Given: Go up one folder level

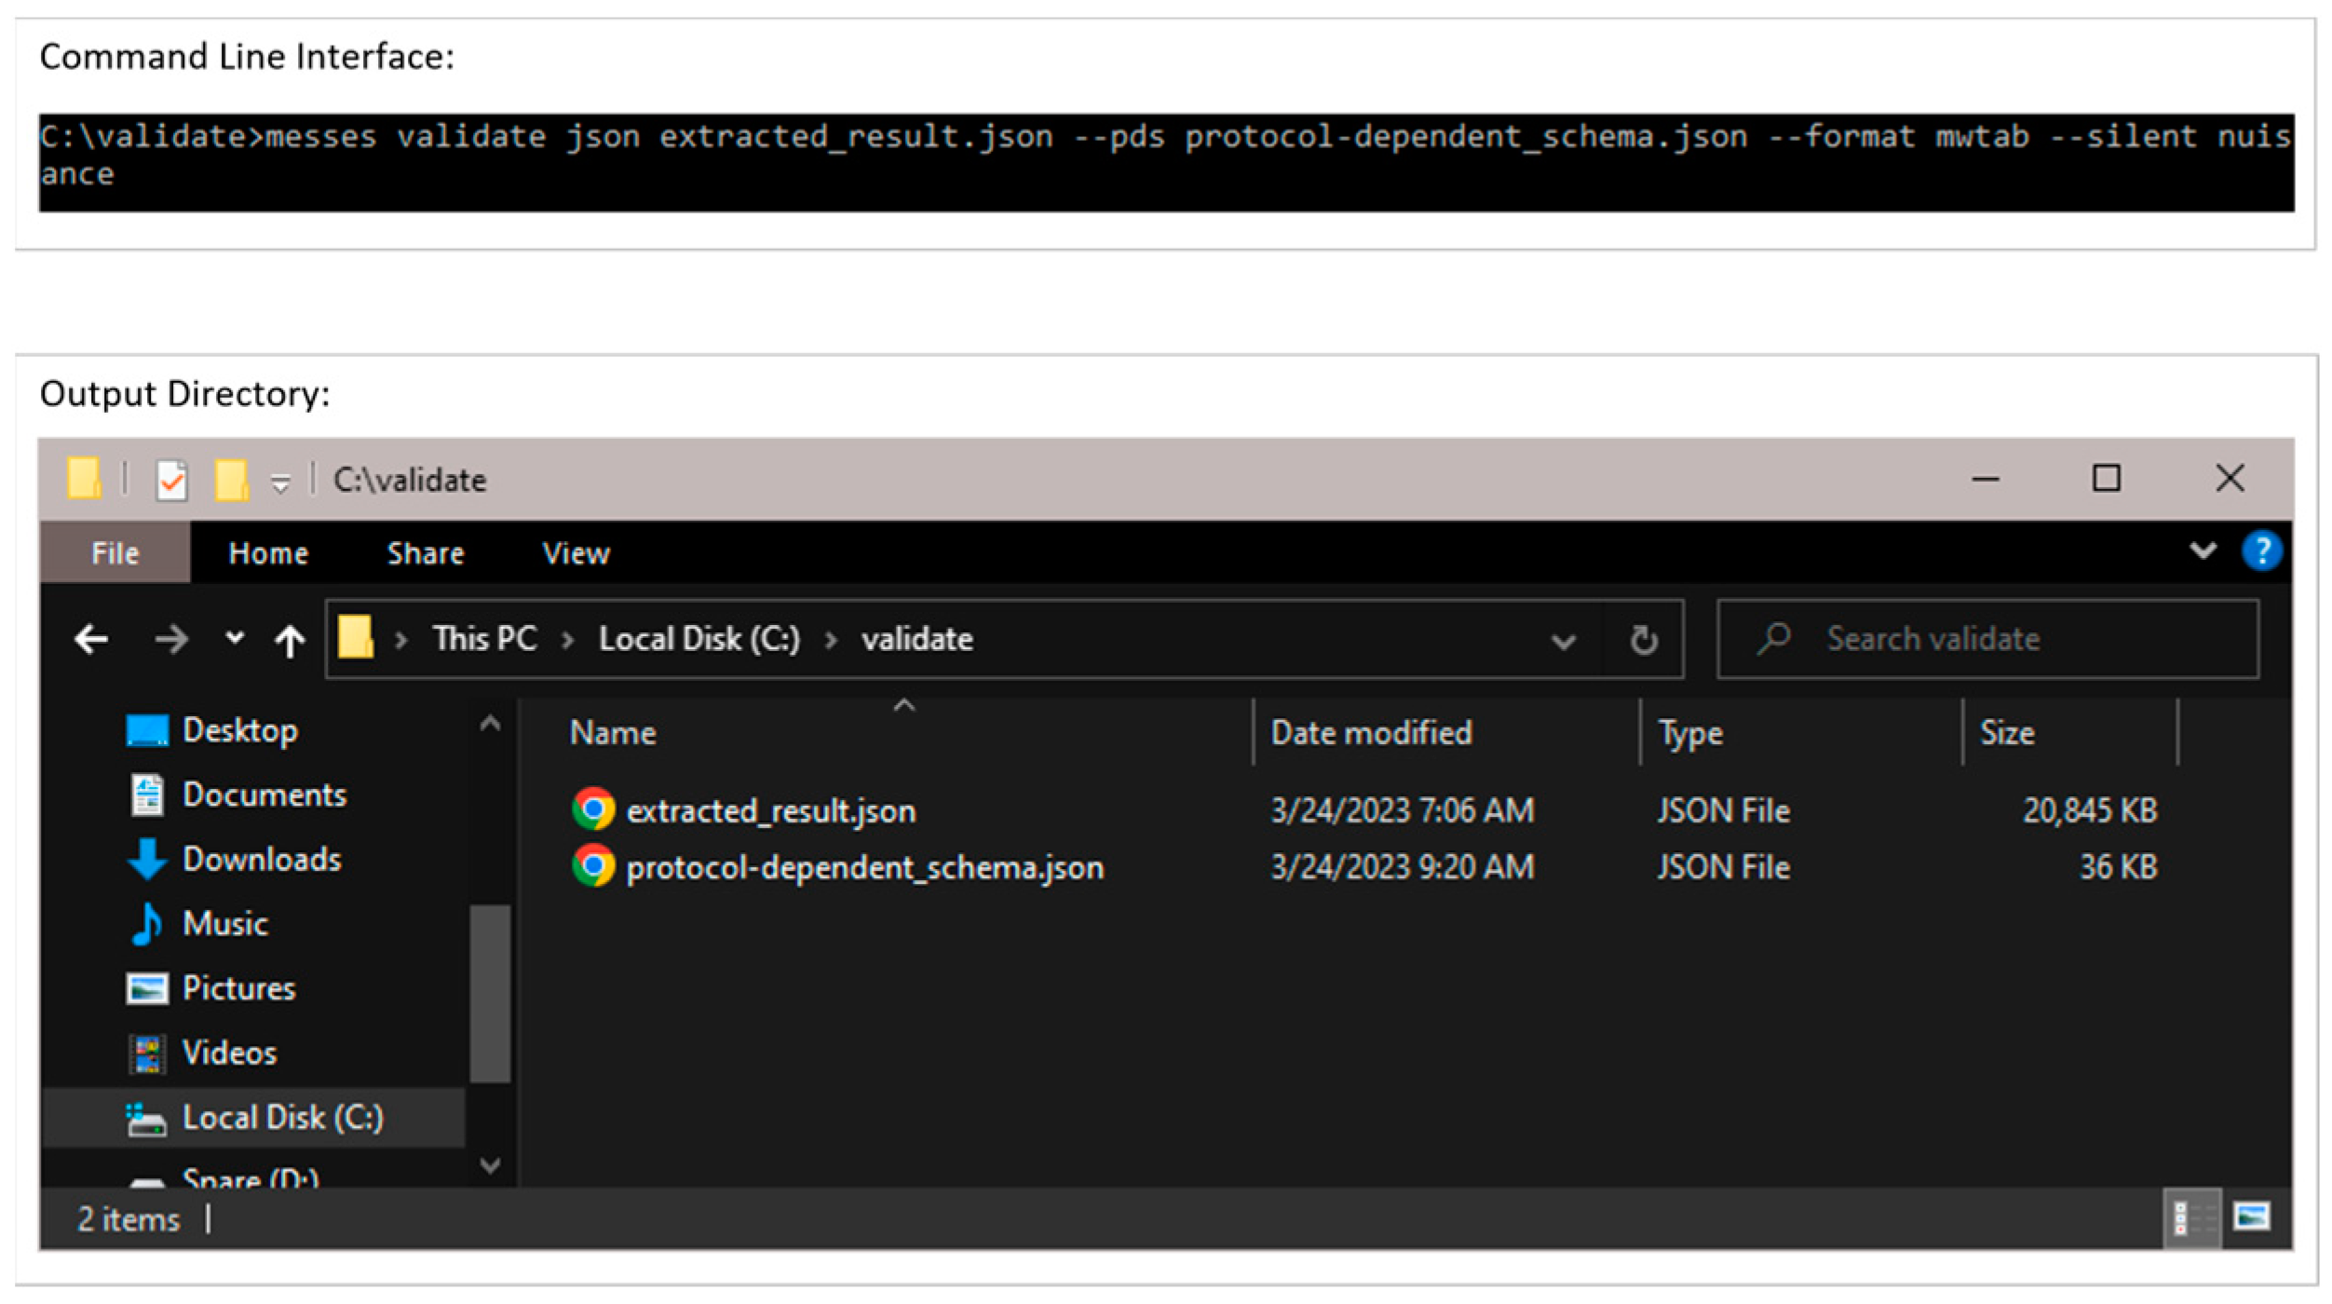Looking at the screenshot, I should click(290, 640).
